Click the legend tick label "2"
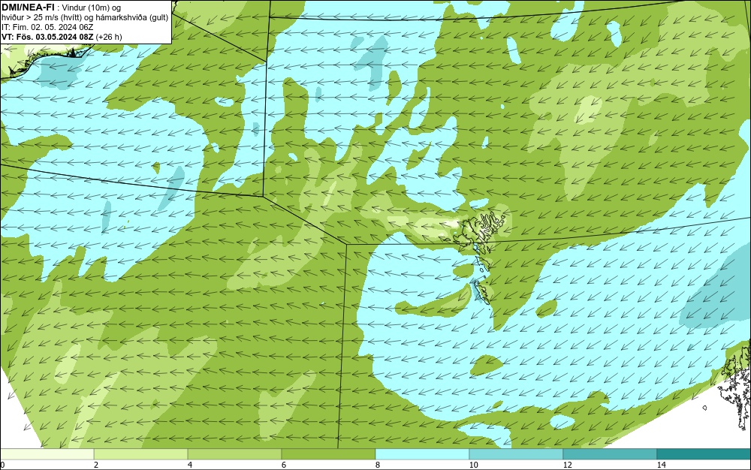This screenshot has height=470, width=751. [x=96, y=465]
